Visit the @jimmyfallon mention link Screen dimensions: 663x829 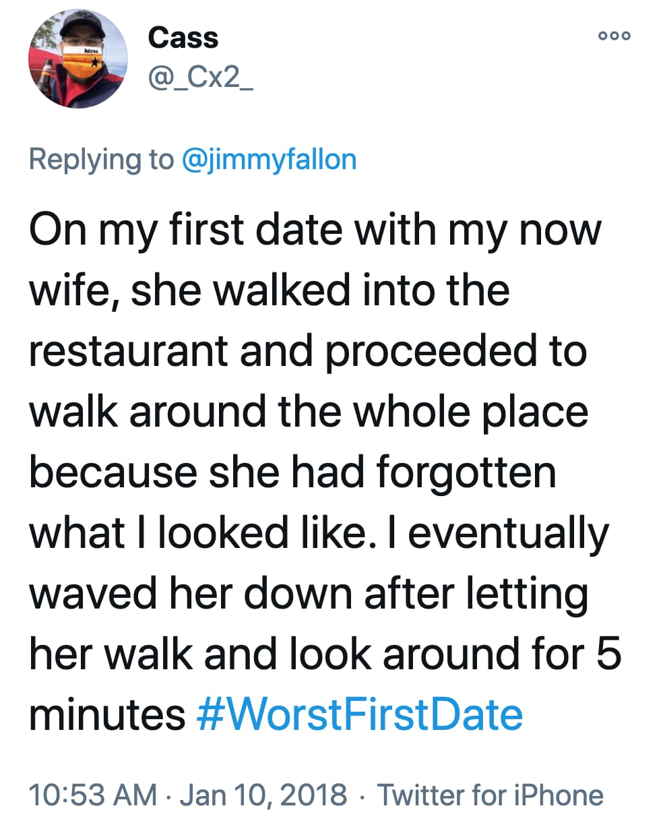pos(270,159)
